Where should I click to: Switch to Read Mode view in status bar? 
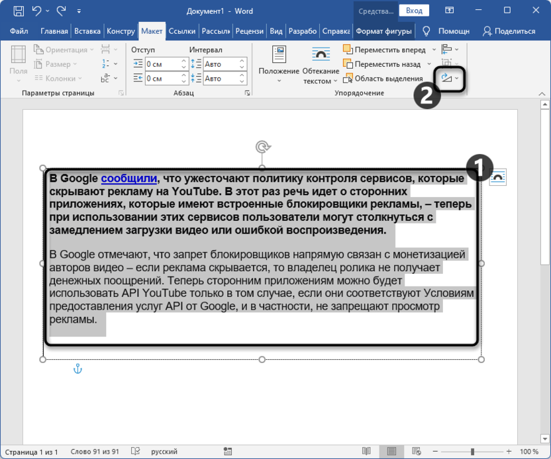366,451
